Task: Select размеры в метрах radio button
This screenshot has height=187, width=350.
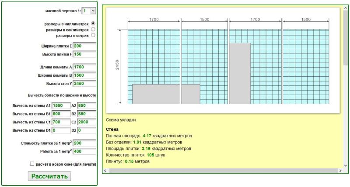Action: (x=93, y=35)
